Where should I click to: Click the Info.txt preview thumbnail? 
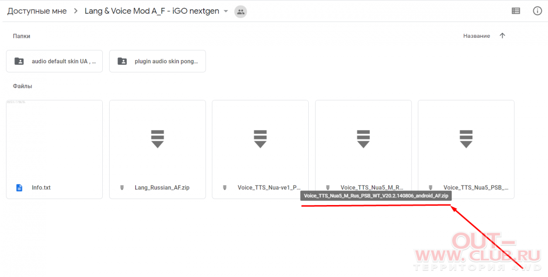coord(54,138)
